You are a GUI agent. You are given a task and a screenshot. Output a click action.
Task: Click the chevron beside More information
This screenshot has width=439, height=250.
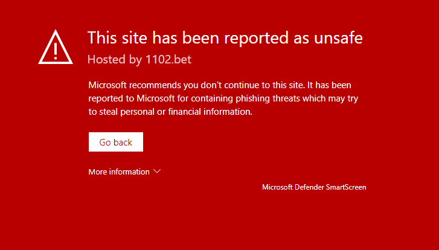157,171
